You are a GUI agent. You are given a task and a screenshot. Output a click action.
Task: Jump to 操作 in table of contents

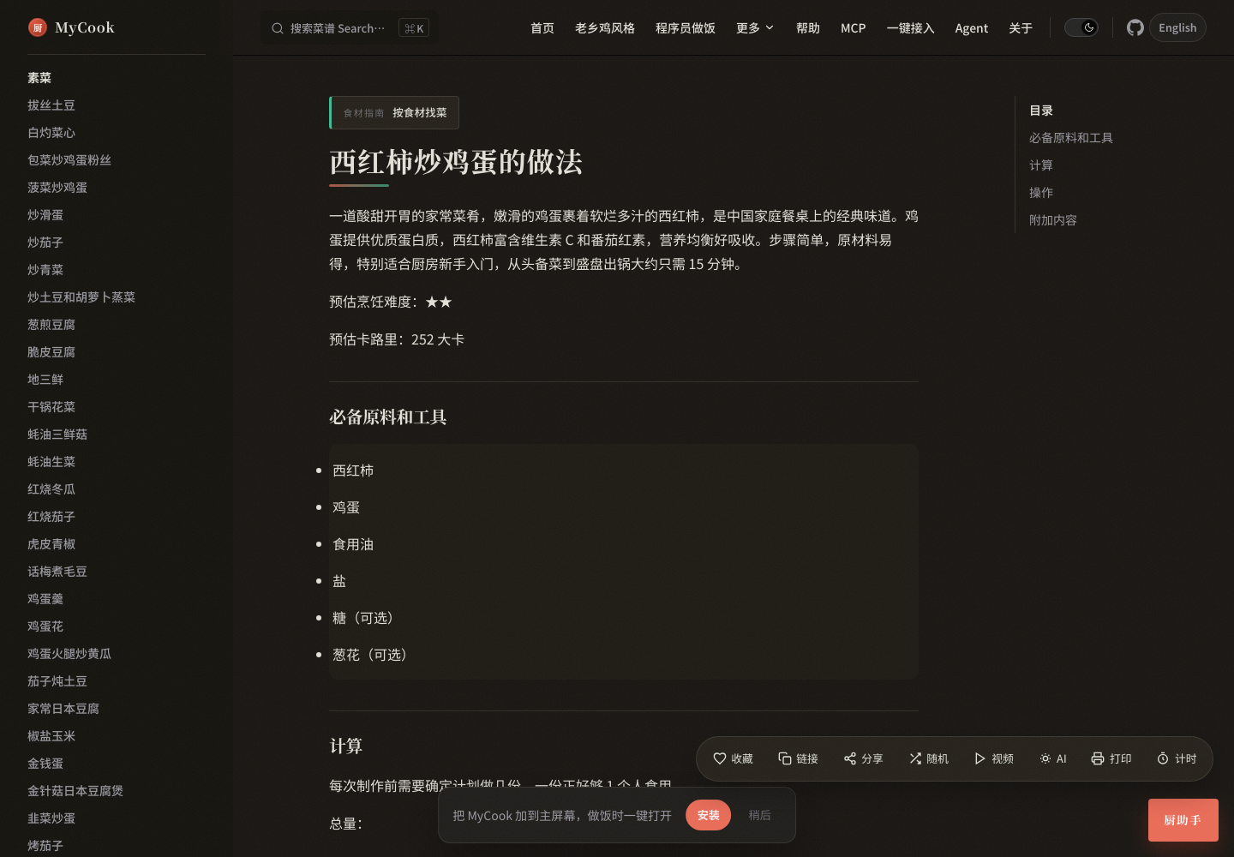click(x=1041, y=193)
